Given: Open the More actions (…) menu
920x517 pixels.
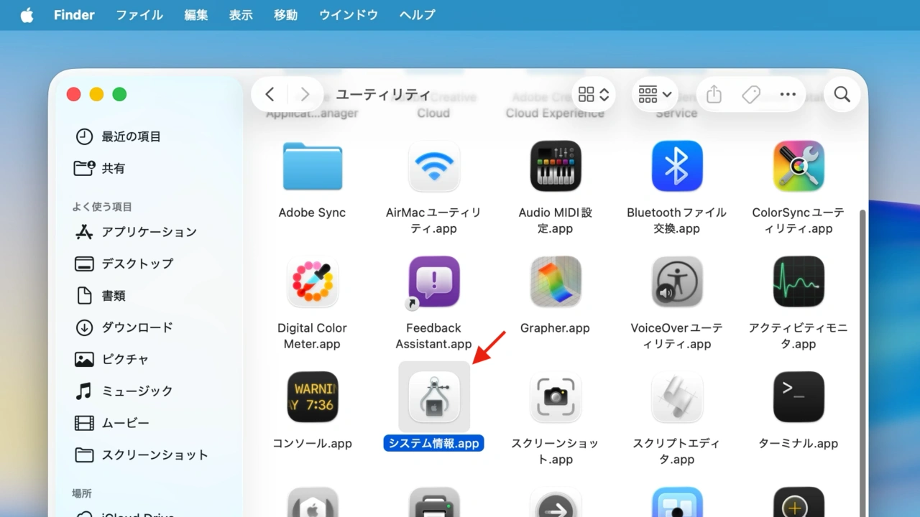Looking at the screenshot, I should click(x=788, y=94).
